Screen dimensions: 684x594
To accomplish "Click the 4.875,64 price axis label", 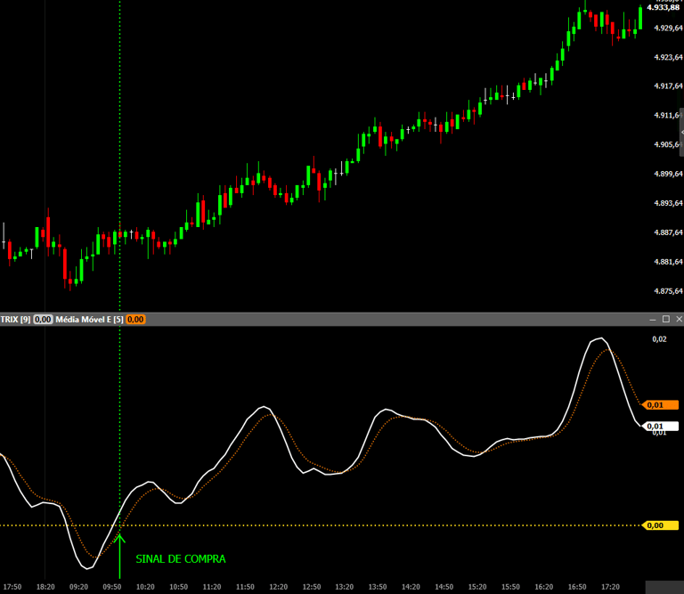I will (x=668, y=291).
